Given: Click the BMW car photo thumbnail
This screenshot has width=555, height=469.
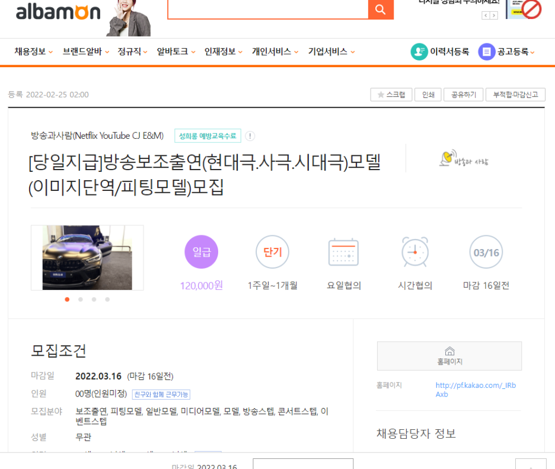Looking at the screenshot, I should point(87,258).
